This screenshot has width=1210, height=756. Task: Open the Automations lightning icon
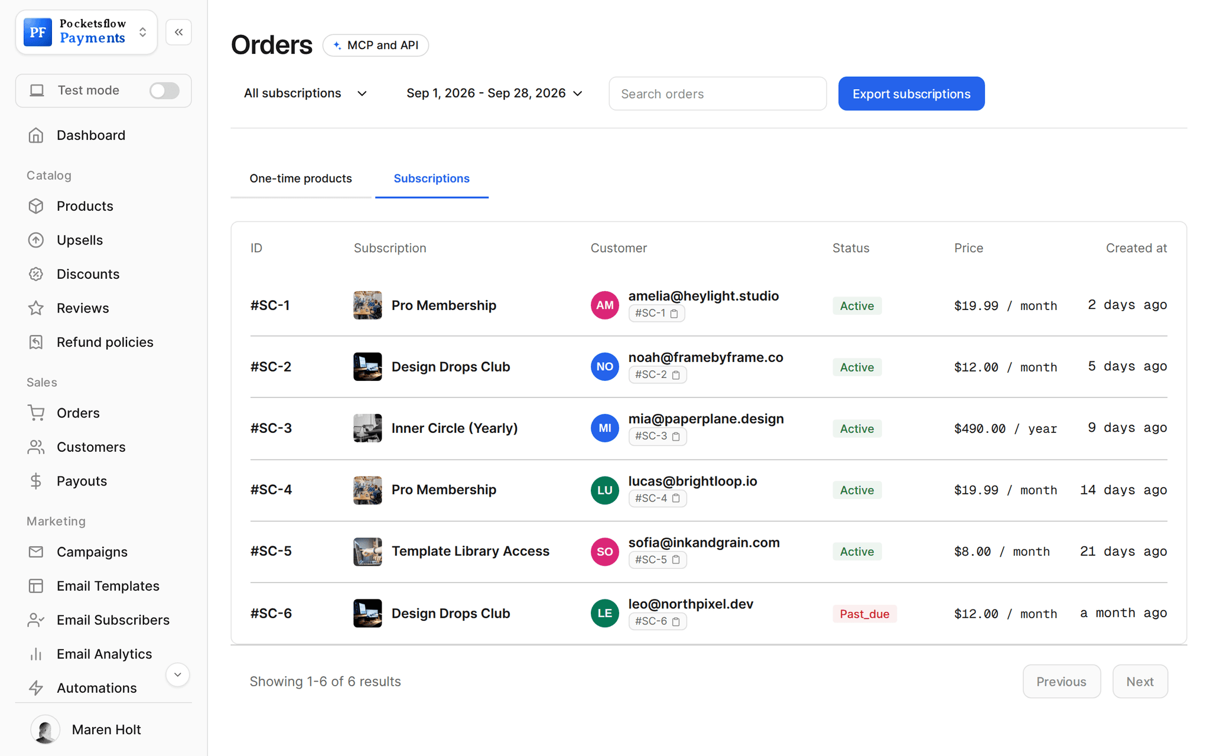[x=36, y=688]
